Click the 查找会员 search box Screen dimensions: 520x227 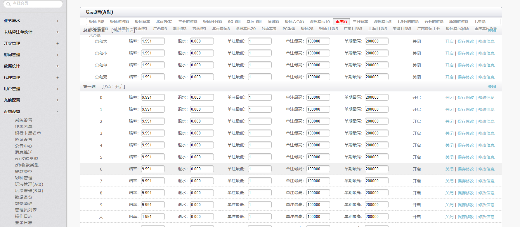click(35, 3)
